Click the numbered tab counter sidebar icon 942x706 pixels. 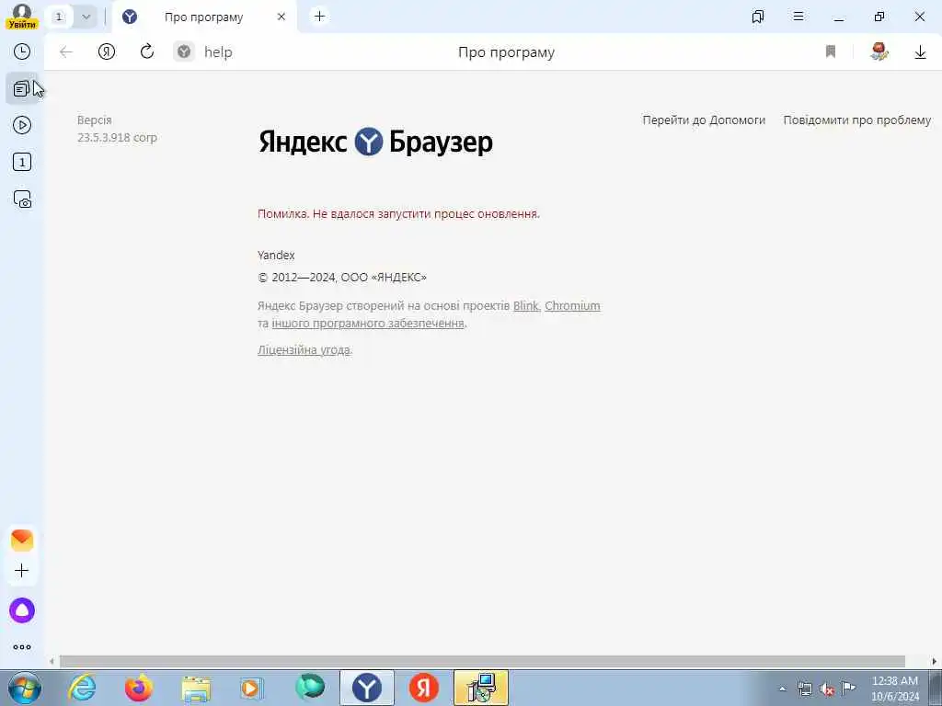[22, 162]
